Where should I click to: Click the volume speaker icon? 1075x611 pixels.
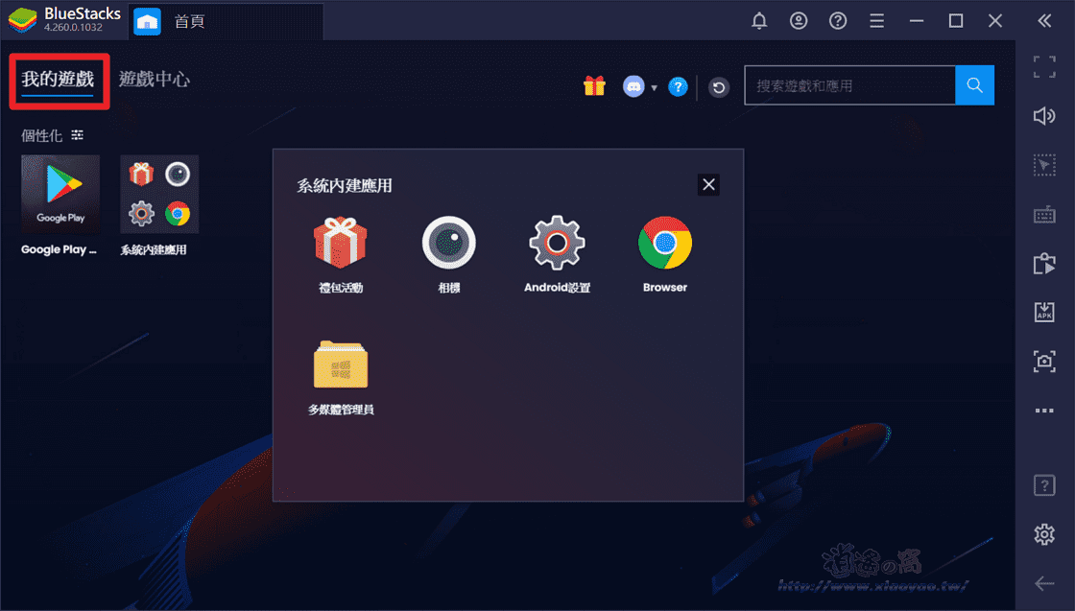click(x=1044, y=116)
